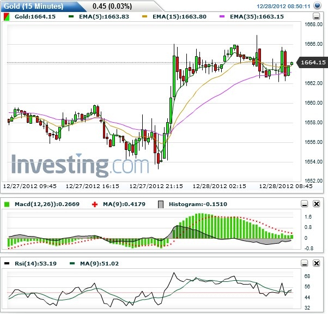
Task: Click the MA(9):51.02 label
Action: (99, 263)
